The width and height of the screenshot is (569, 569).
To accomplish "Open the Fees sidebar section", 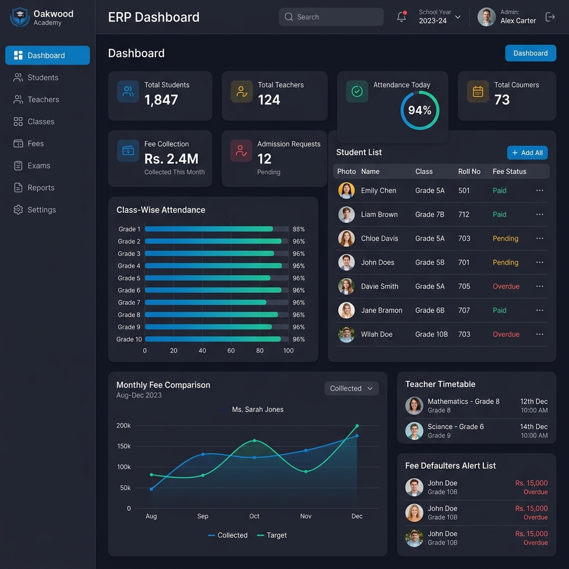I will click(x=48, y=144).
